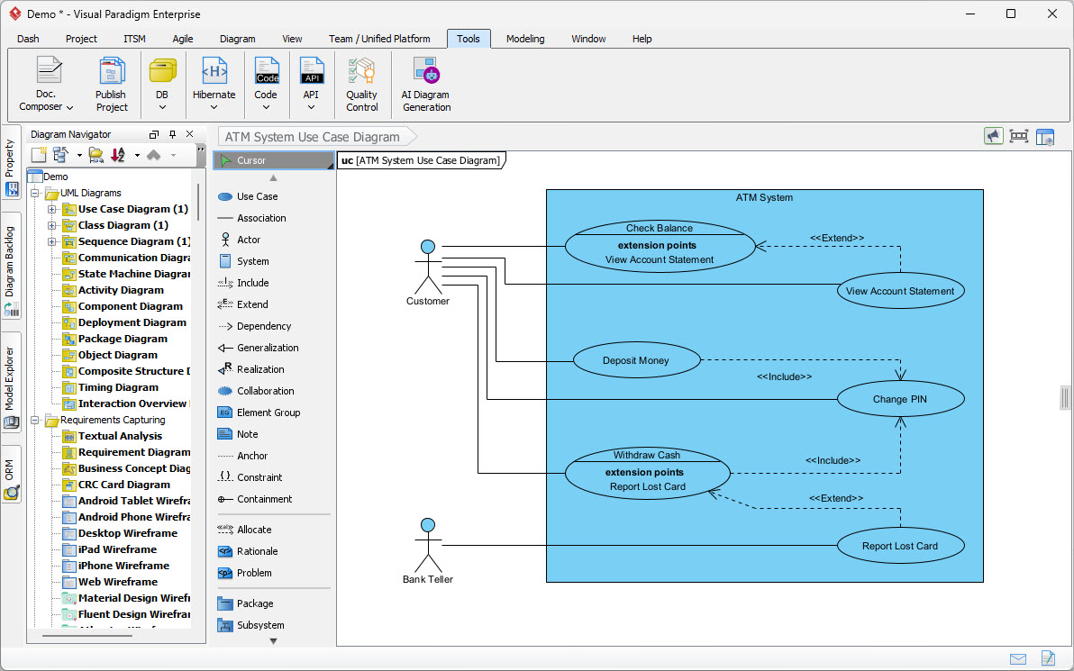Open the Help menu
Image resolution: width=1074 pixels, height=671 pixels.
coord(642,39)
